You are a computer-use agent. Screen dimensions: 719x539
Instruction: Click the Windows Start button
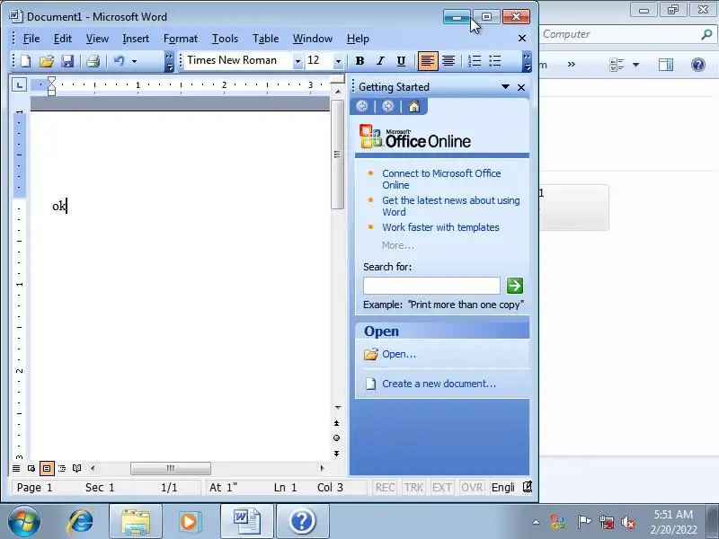[x=23, y=522]
